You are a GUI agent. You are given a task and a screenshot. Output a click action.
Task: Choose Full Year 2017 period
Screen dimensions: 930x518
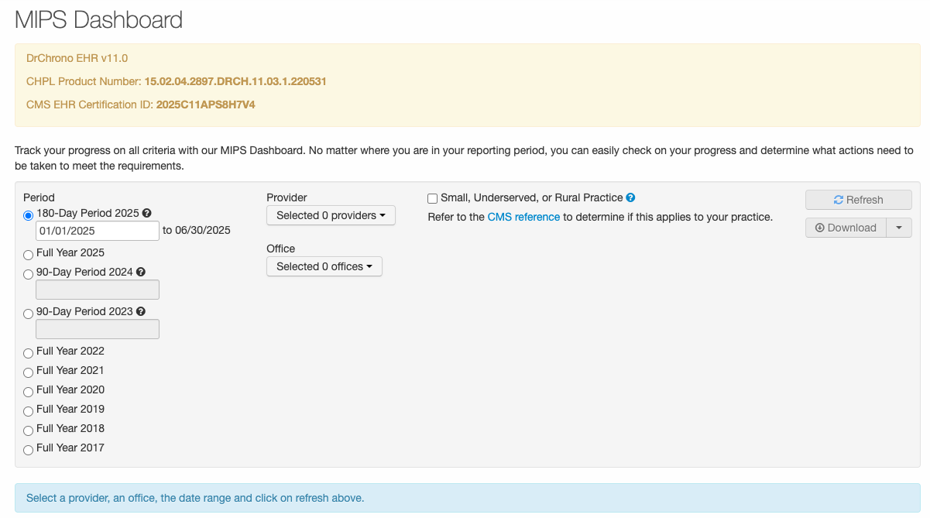pyautogui.click(x=29, y=450)
